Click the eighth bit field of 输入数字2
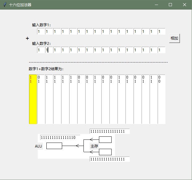192x180 pixels. (x=97, y=50)
